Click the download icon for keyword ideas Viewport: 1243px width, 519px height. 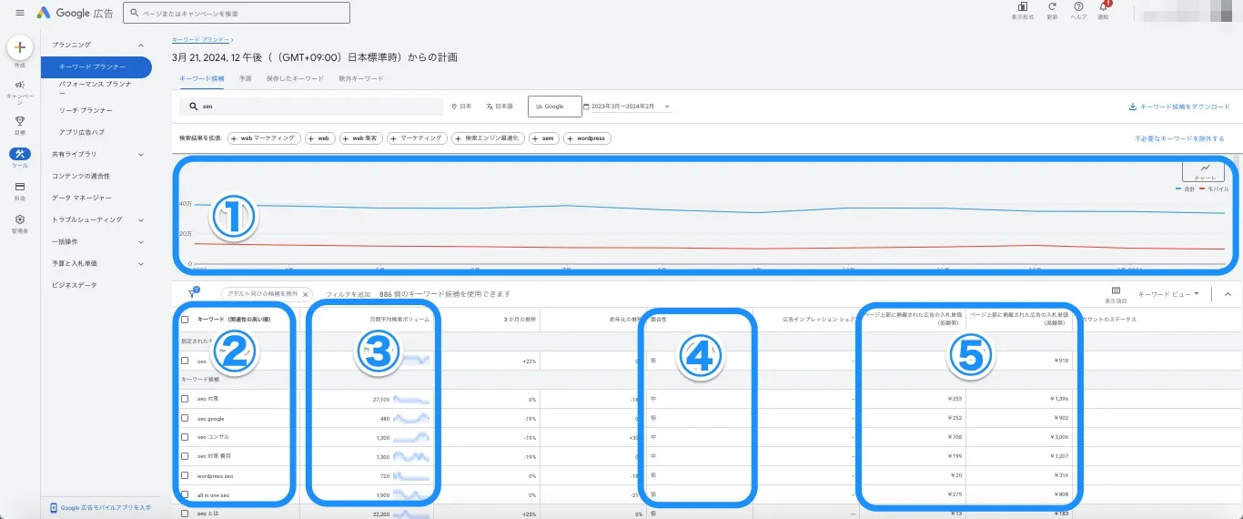click(1133, 107)
